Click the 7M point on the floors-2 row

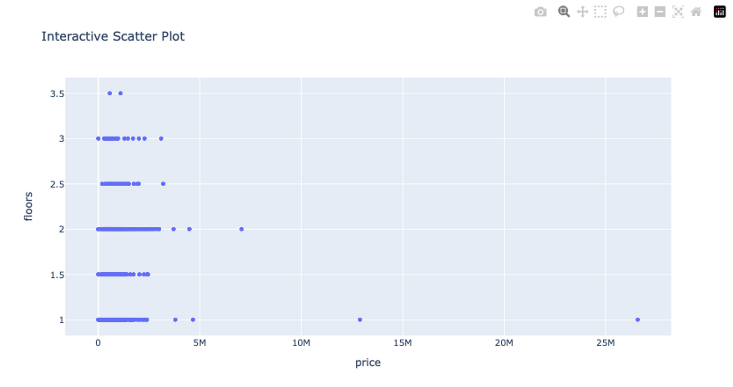[241, 229]
